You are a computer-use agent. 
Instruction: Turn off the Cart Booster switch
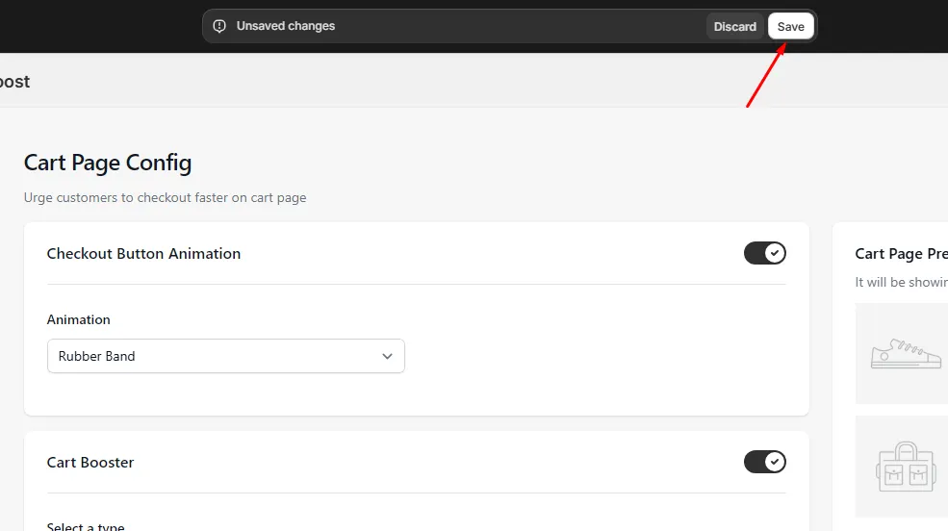coord(765,462)
